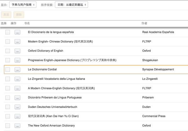Click the 操作 column header
Screen dimensions: 188x131
pyautogui.click(x=13, y=23)
